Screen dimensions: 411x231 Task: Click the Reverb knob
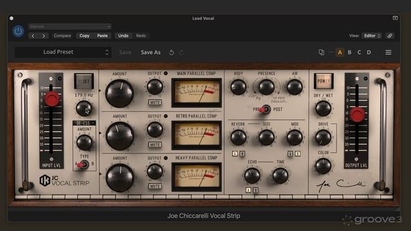tap(238, 137)
